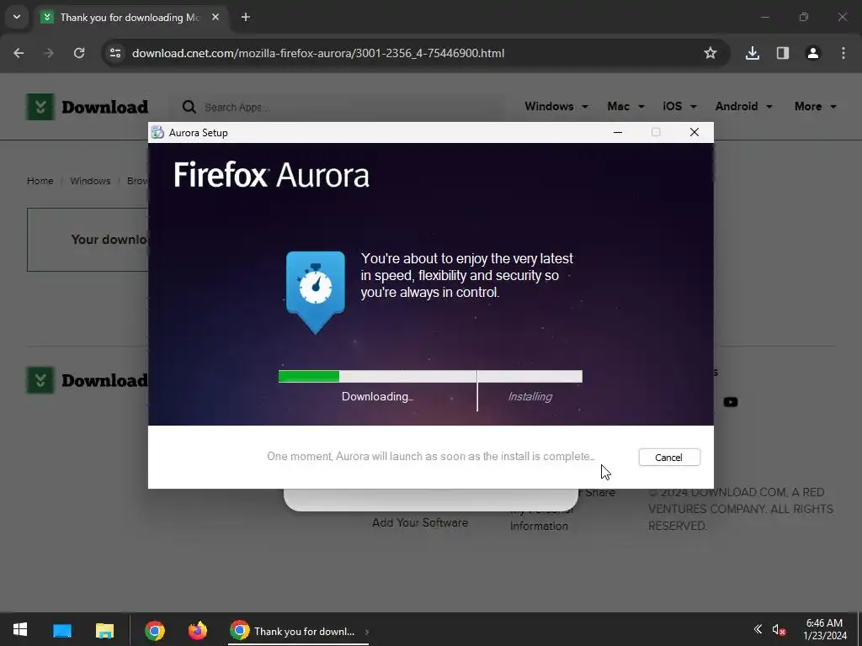The width and height of the screenshot is (862, 646).
Task: Cancel the Aurora installation
Action: coord(669,457)
